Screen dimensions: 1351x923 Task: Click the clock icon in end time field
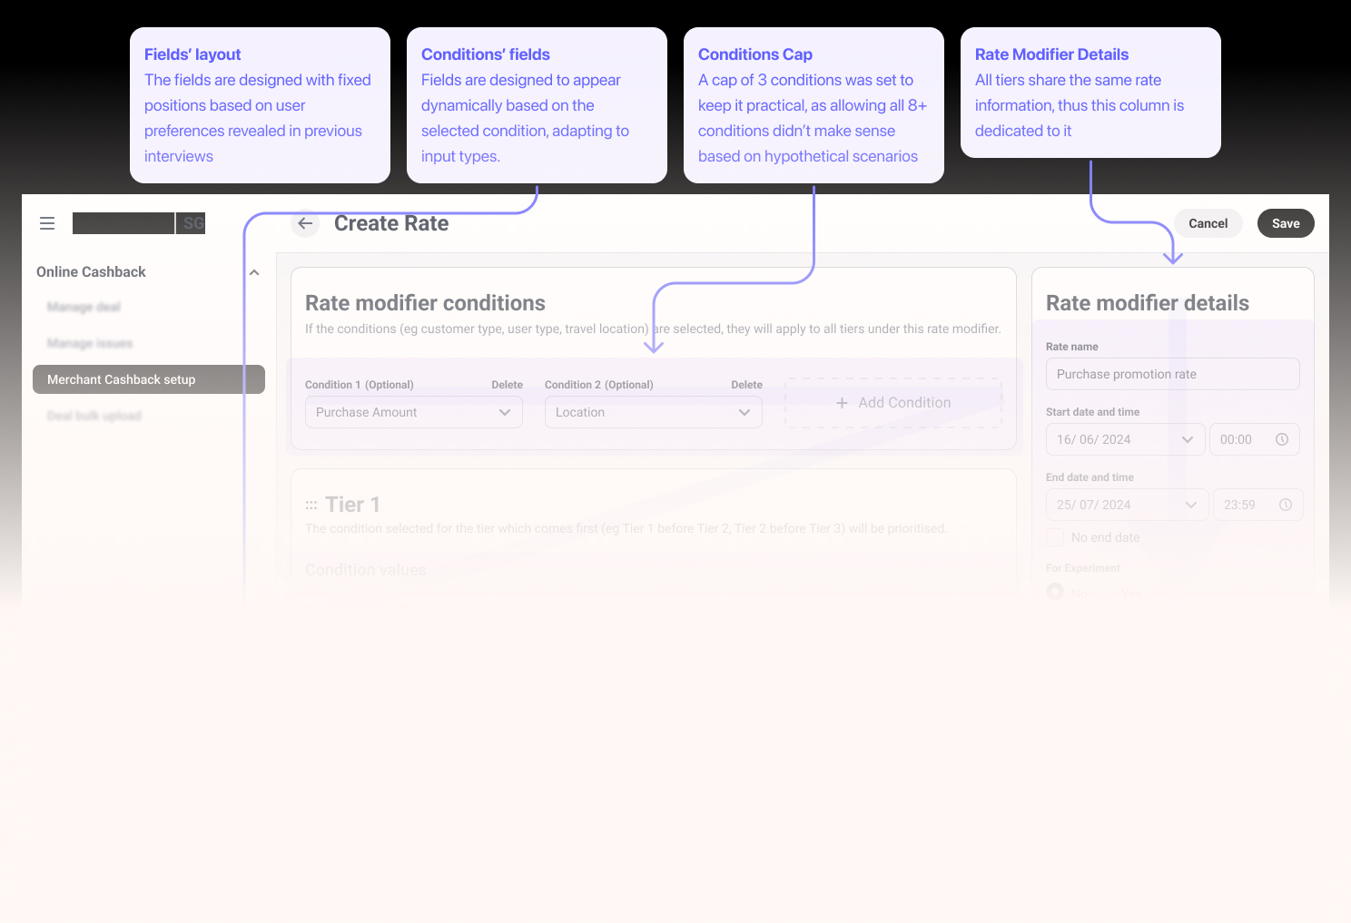pyautogui.click(x=1286, y=505)
